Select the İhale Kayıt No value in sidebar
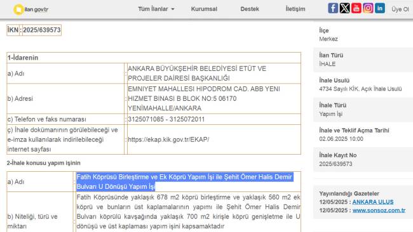Image resolution: width=413 pixels, height=232 pixels. point(335,164)
